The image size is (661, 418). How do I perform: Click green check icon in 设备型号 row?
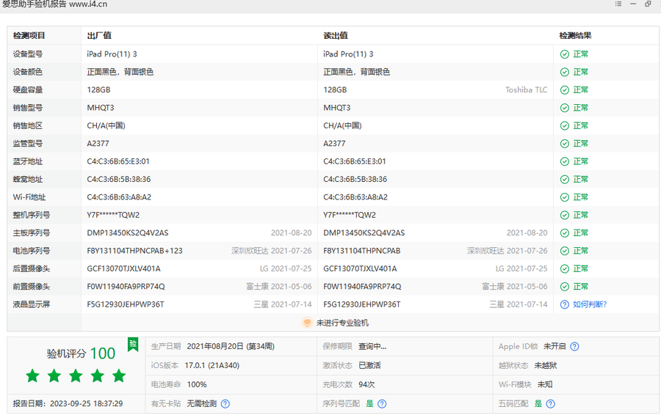pyautogui.click(x=564, y=54)
